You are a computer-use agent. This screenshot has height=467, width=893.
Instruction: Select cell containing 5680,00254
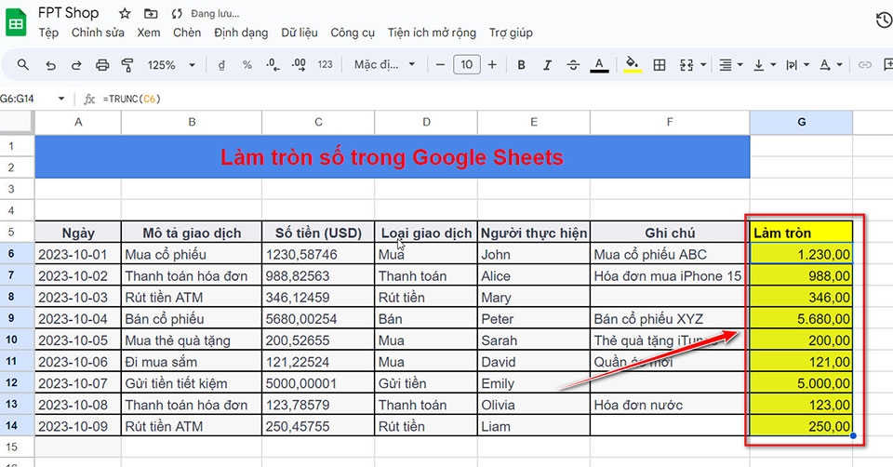click(x=318, y=318)
